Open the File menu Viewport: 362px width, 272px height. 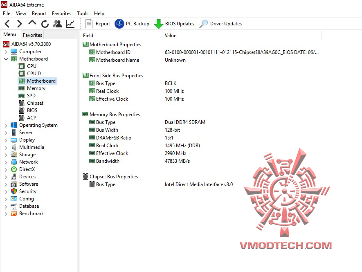(x=7, y=13)
